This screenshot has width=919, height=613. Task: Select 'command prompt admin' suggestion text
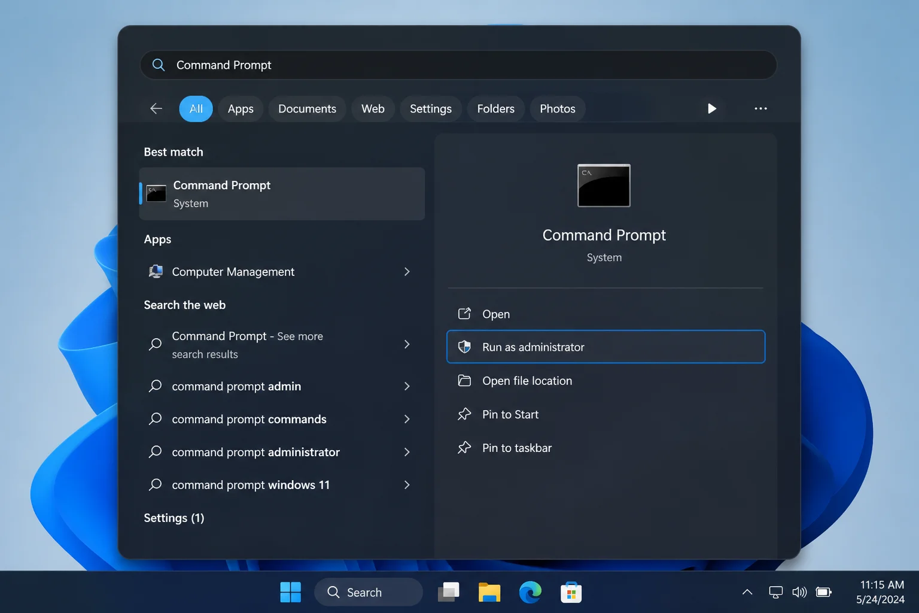[236, 386]
